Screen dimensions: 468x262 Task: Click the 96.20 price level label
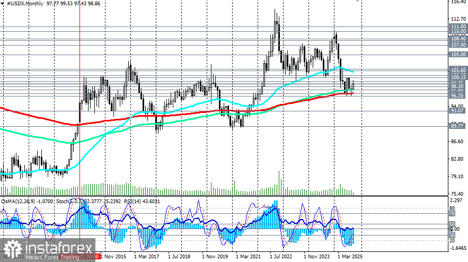click(458, 96)
